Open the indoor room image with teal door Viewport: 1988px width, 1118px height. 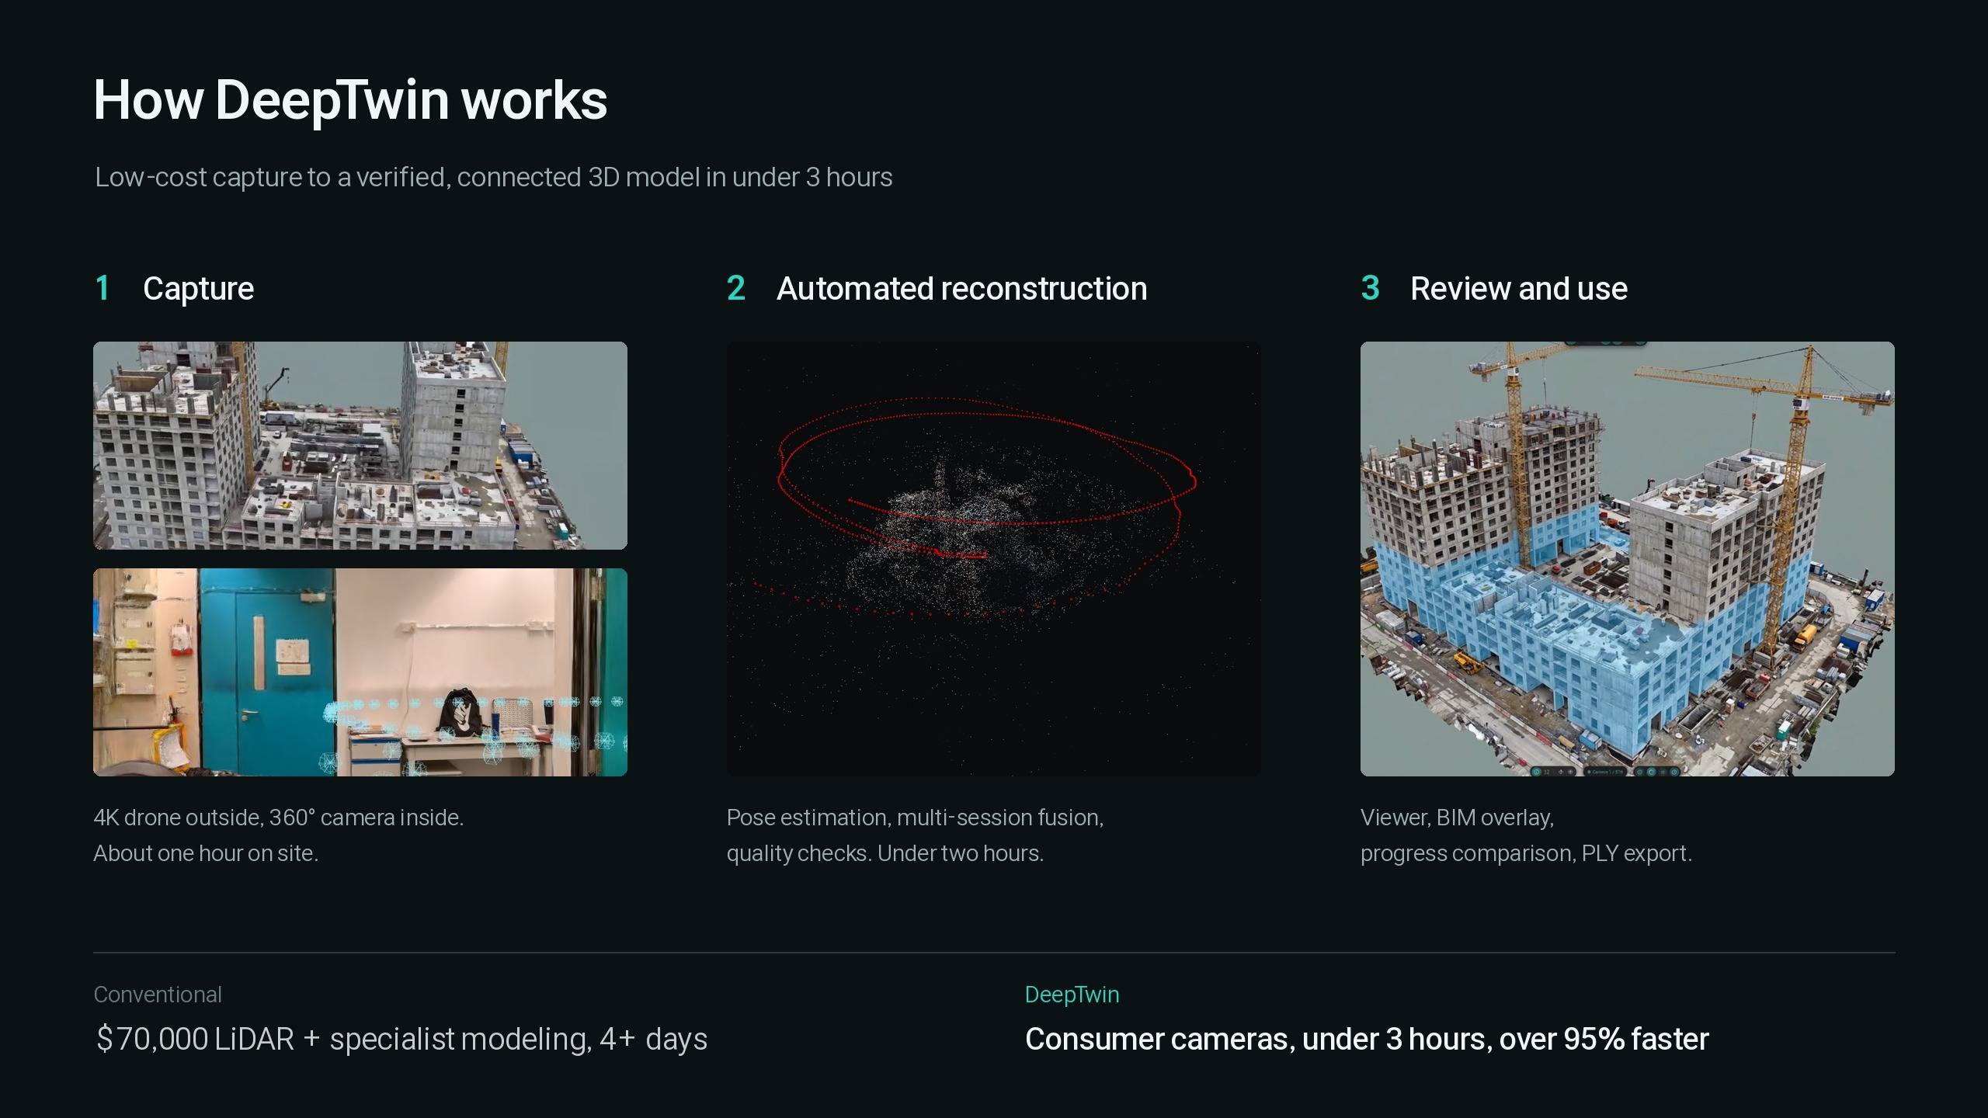click(x=360, y=672)
